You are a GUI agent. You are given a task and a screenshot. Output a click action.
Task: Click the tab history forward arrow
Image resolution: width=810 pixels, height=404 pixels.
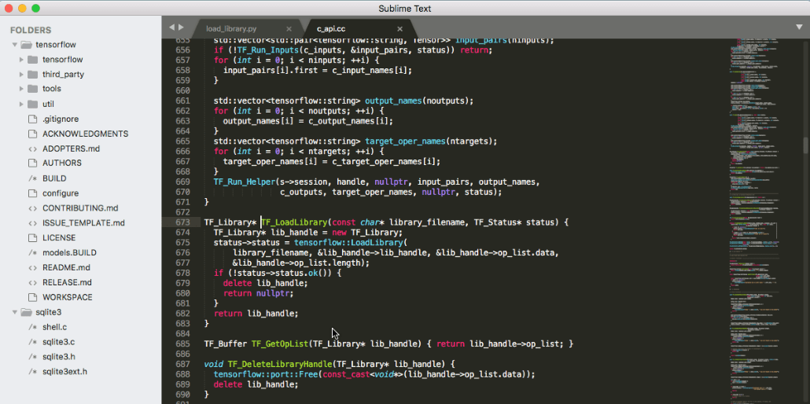pyautogui.click(x=182, y=28)
